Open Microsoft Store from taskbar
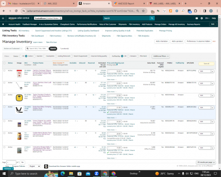 point(80,173)
